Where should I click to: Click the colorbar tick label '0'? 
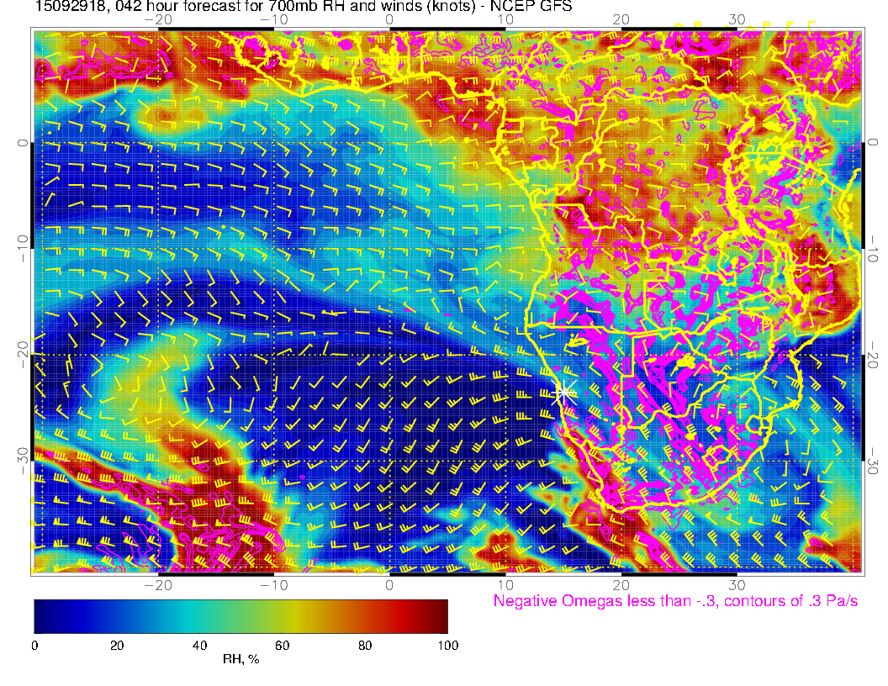34,646
